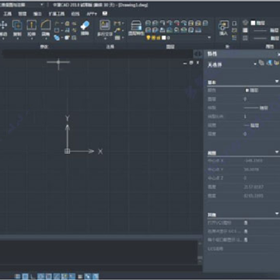Open the 在线 ribbon tab
The width and height of the screenshot is (280, 280).
75,14
